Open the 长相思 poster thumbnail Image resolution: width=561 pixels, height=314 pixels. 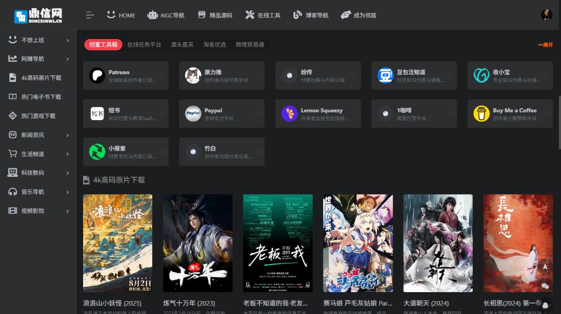(518, 243)
